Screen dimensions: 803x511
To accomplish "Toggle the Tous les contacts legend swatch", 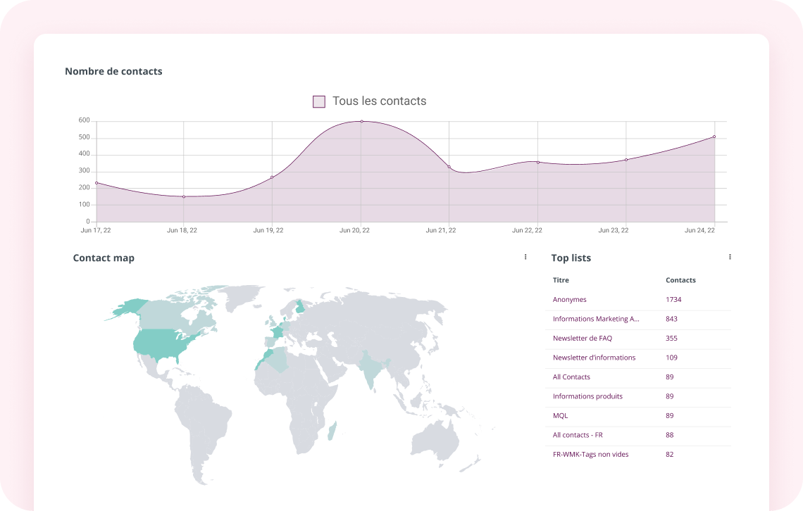I will (319, 101).
